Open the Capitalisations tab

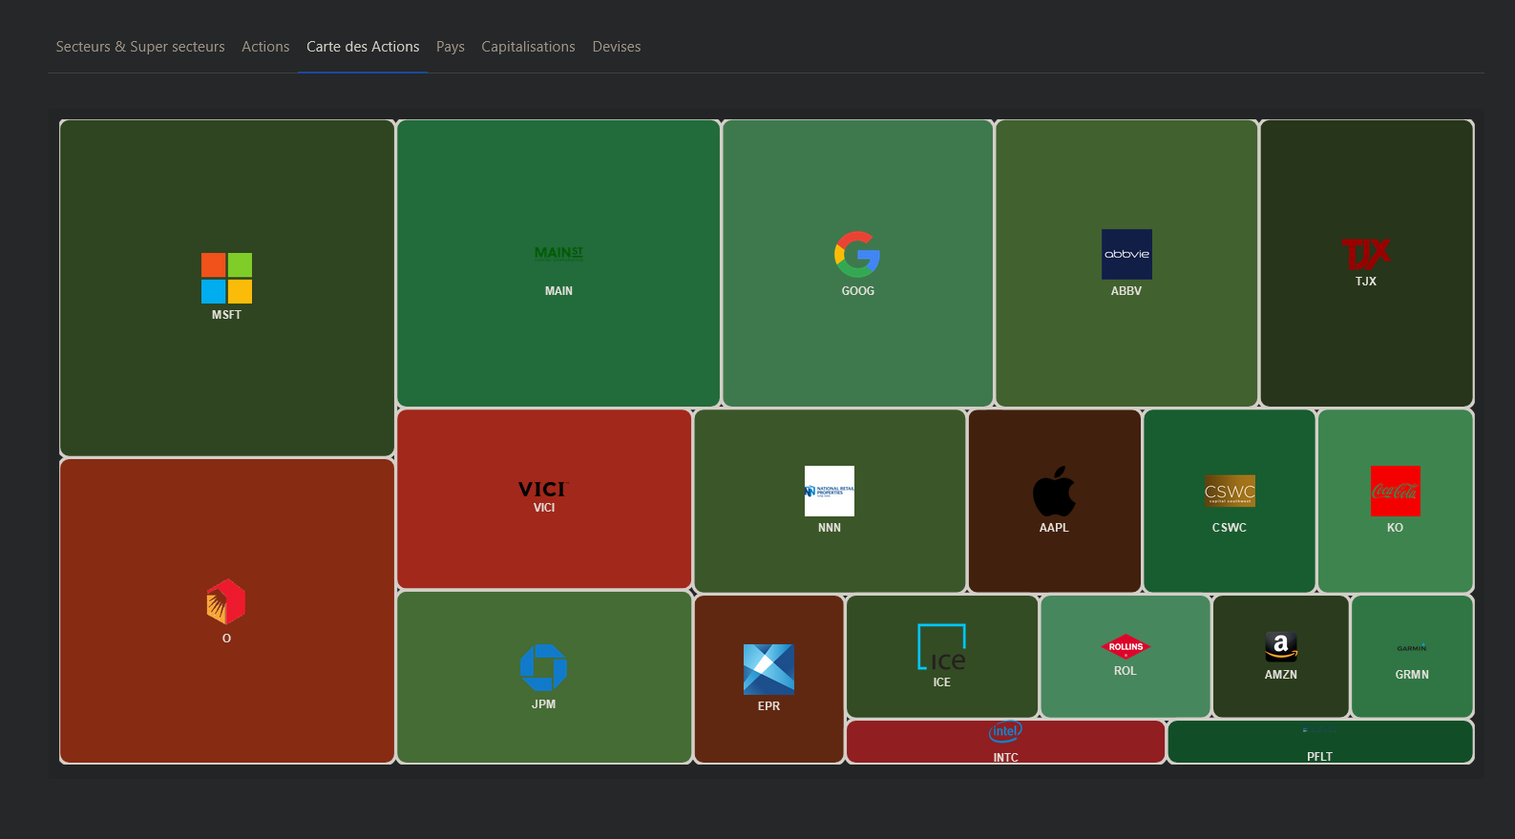(528, 47)
